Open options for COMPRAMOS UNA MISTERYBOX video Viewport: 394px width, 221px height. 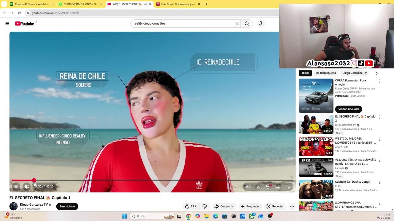click(x=380, y=203)
